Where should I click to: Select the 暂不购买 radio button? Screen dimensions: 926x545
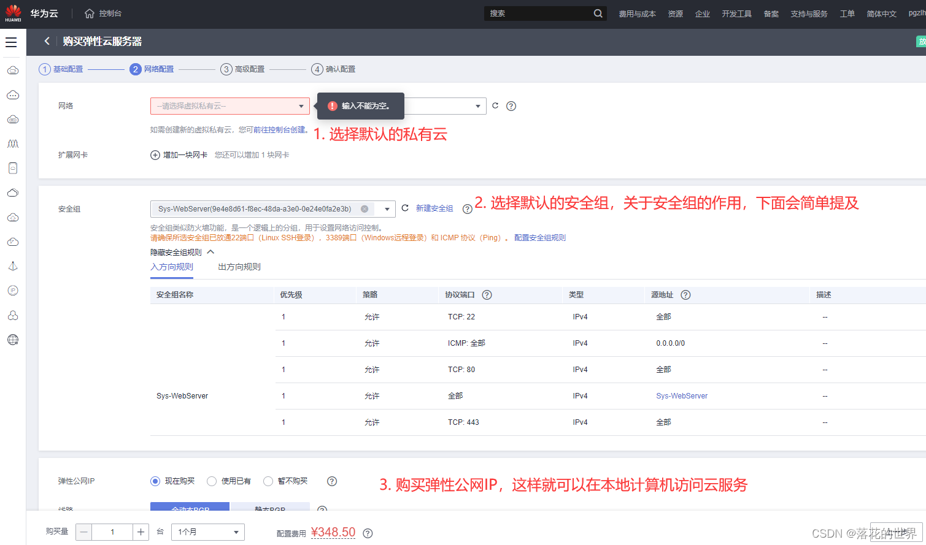pos(268,481)
